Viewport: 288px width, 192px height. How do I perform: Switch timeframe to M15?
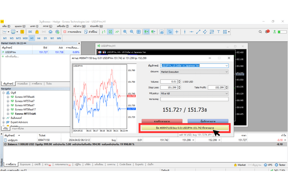click(x=18, y=38)
